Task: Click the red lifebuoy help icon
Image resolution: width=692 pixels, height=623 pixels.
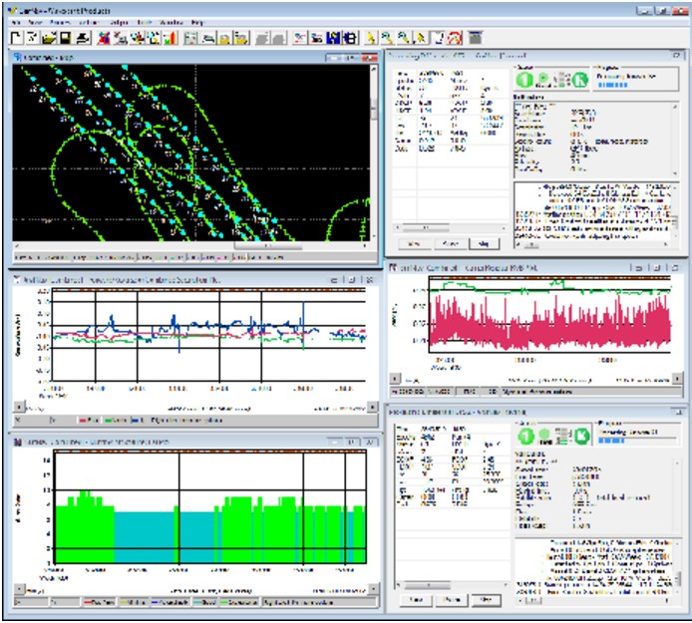Action: pos(452,38)
